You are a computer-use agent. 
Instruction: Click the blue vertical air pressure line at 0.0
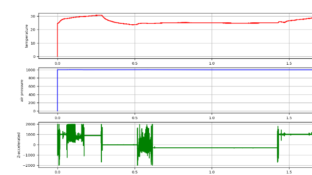58,90
